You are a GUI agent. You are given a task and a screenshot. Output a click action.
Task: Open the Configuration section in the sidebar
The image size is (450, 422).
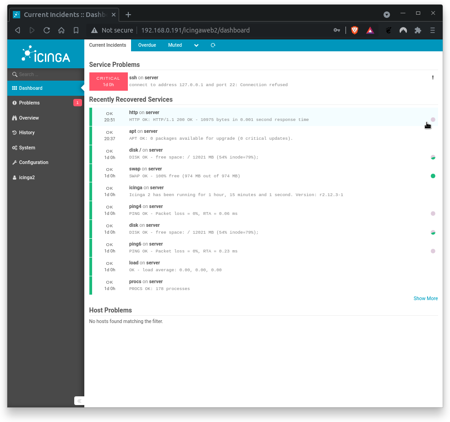(x=33, y=162)
